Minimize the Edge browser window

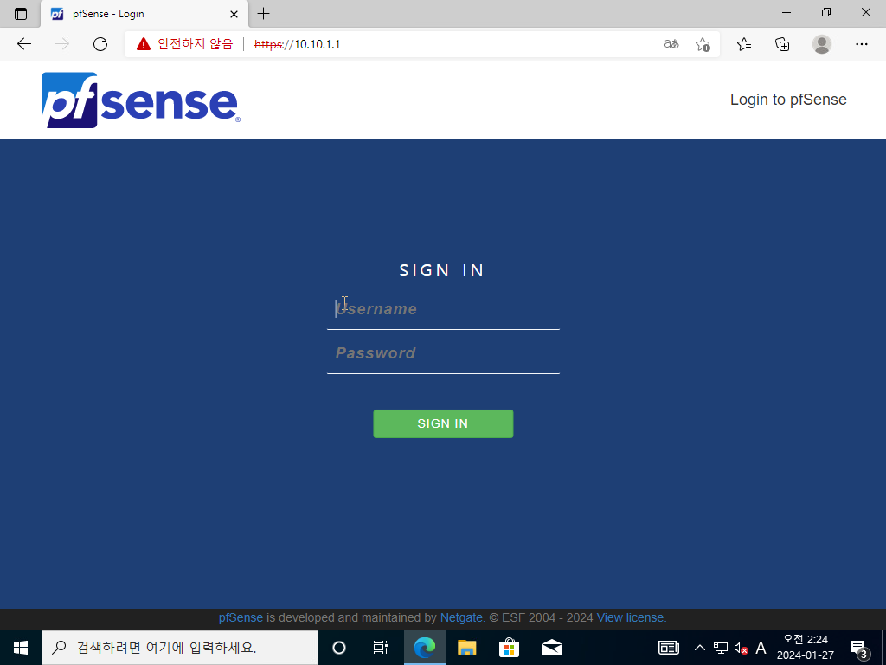786,12
